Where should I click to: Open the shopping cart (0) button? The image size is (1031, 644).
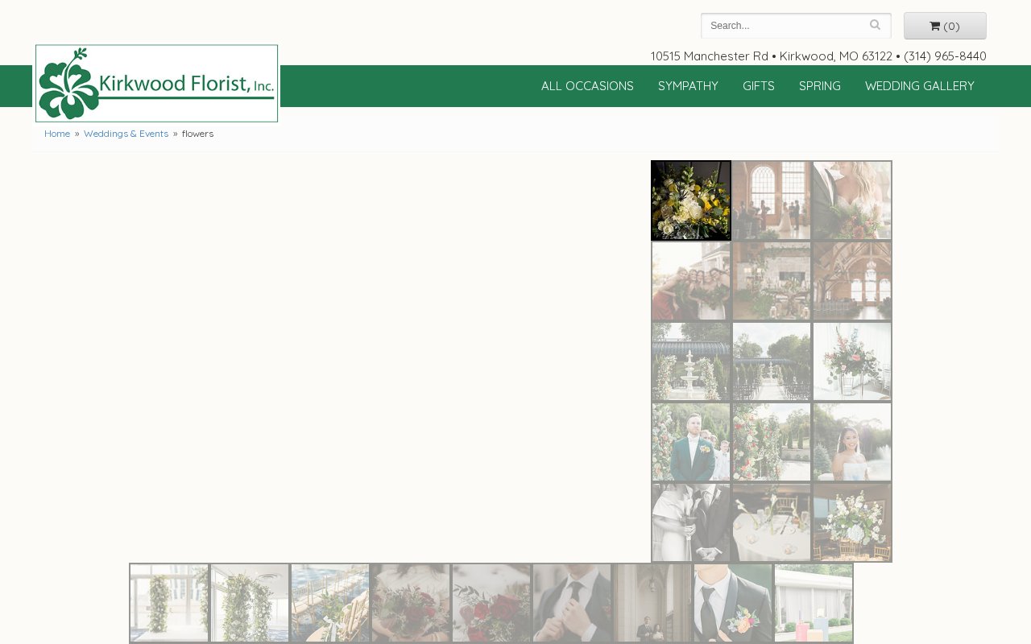[945, 26]
